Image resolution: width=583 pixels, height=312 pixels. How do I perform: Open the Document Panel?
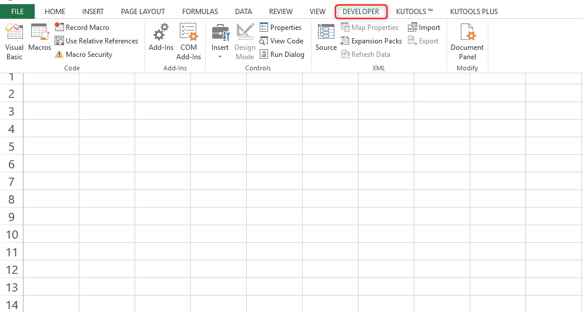[x=467, y=42]
